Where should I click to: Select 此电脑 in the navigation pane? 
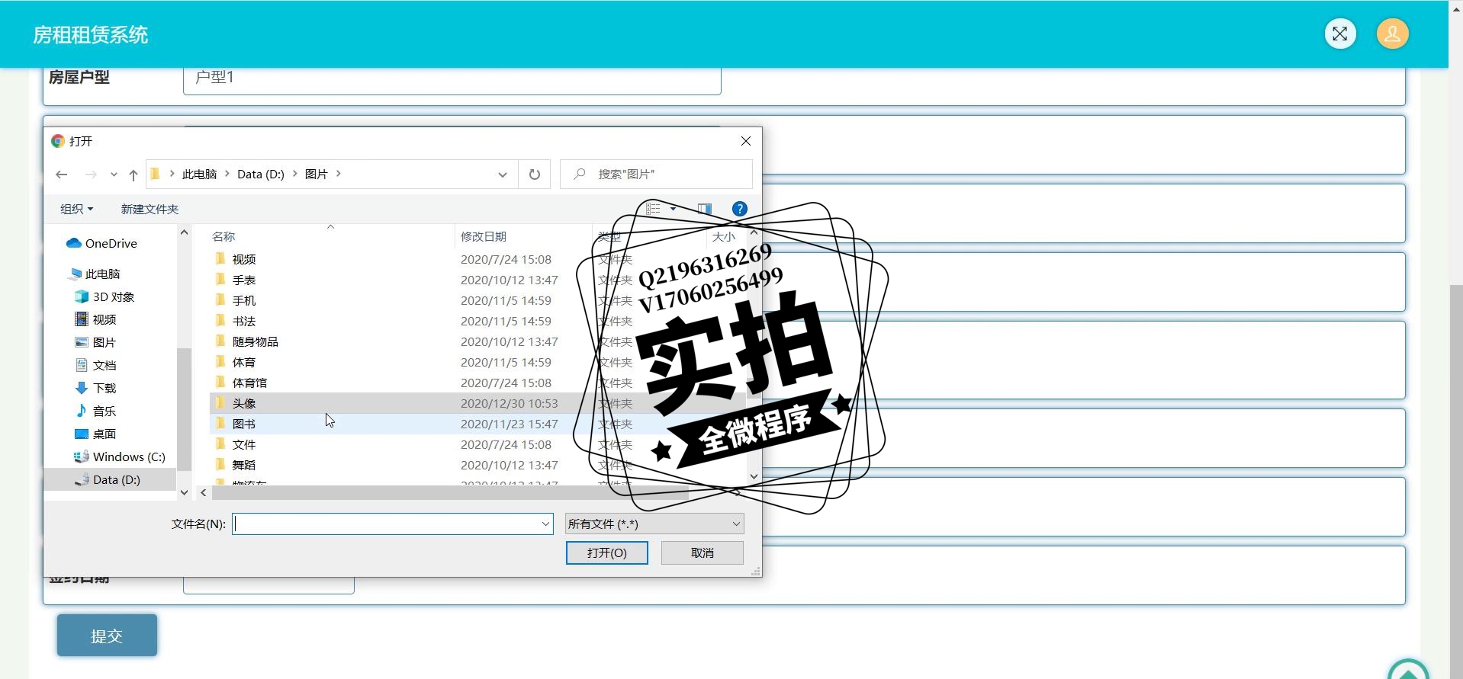[x=95, y=274]
